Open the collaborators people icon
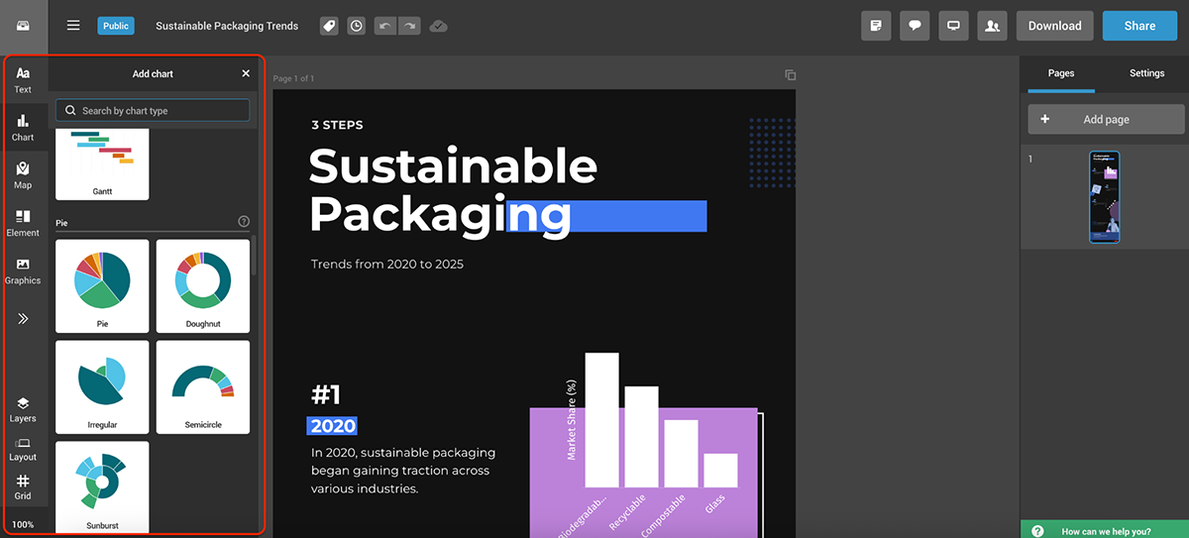This screenshot has height=538, width=1189. [x=992, y=26]
